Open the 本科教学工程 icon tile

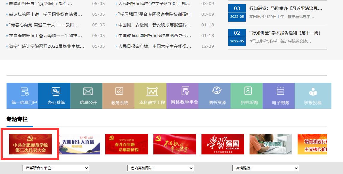[150, 95]
